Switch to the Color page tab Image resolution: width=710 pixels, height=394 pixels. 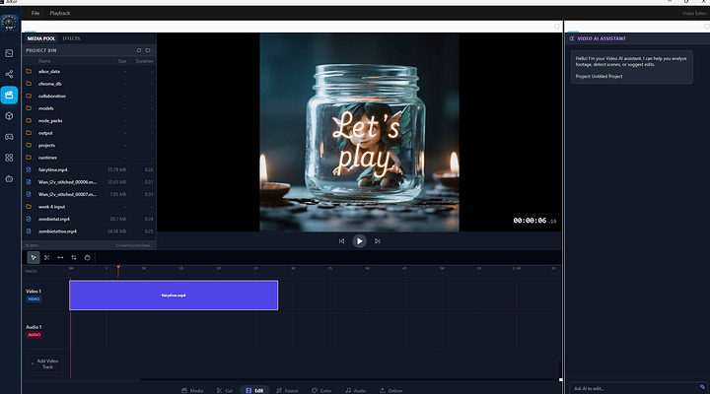coord(321,390)
